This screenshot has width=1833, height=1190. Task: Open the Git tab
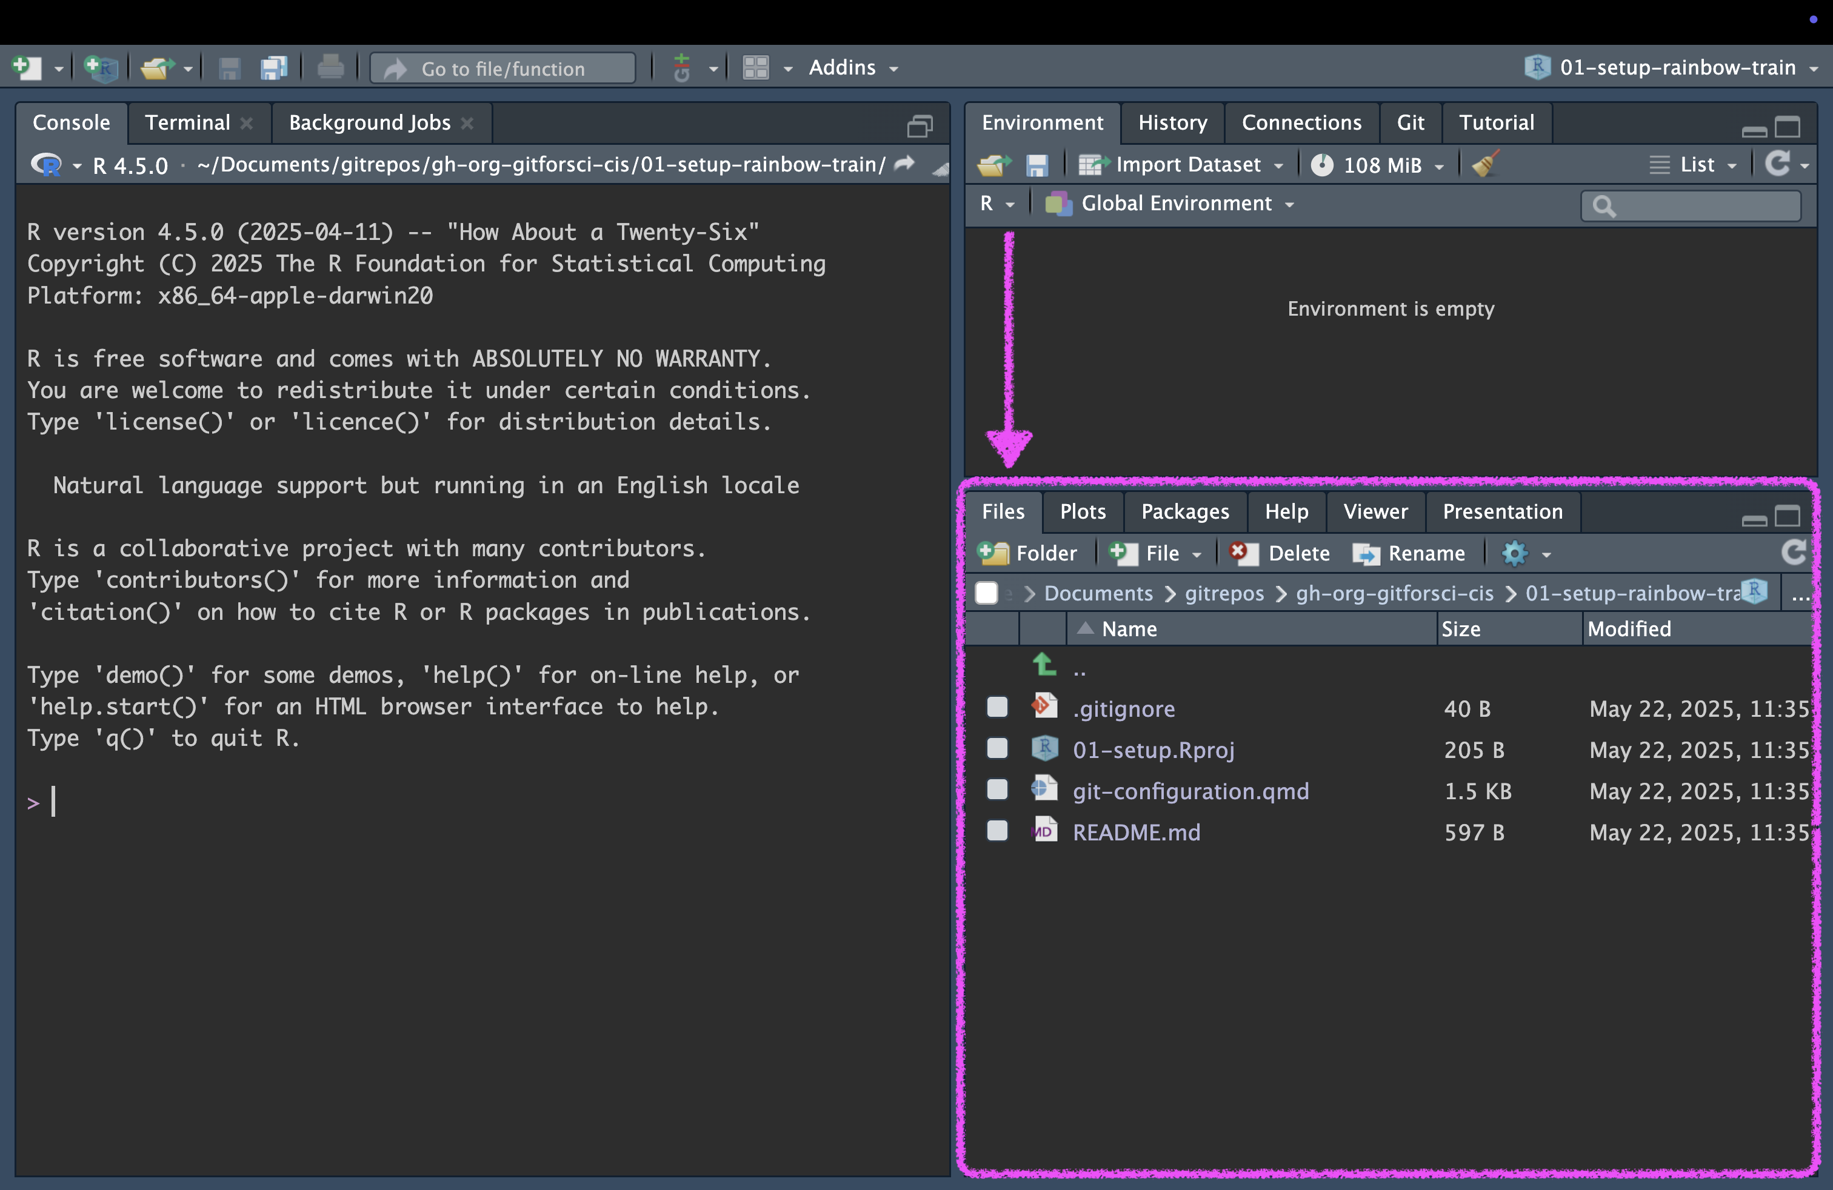click(x=1410, y=122)
